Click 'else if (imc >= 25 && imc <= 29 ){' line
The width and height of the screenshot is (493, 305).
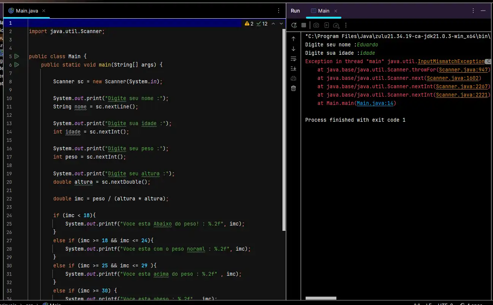105,265
